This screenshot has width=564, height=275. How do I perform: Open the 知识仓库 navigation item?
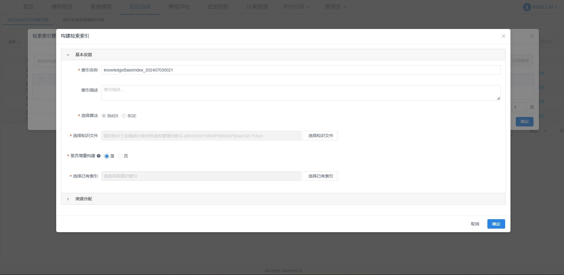coord(140,7)
